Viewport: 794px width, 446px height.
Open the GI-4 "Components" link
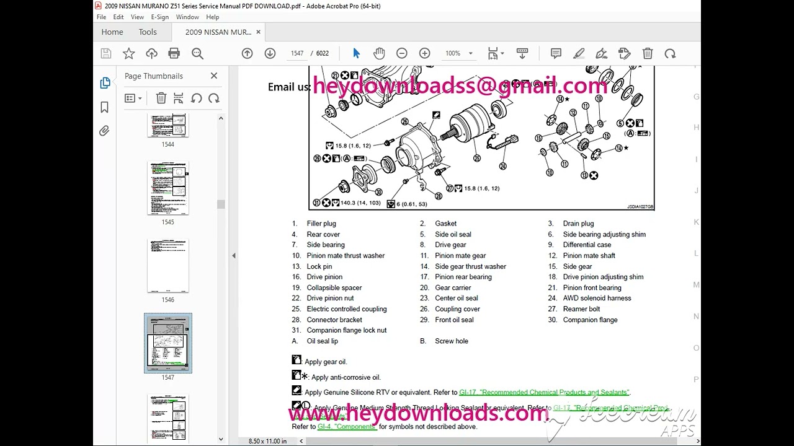(x=347, y=426)
